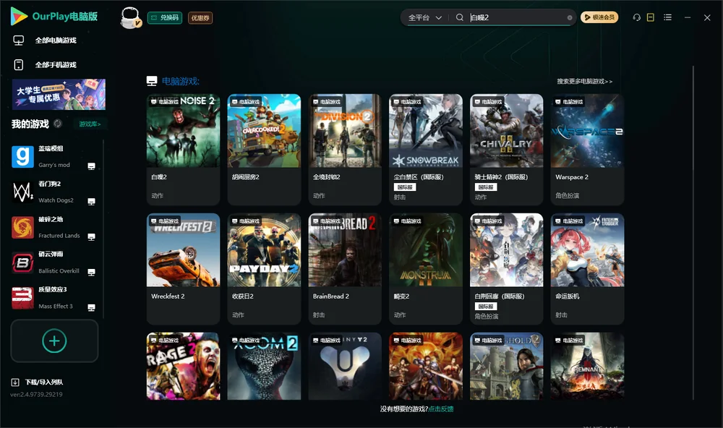Click 国际服 tag on 尘白禁区 card
The height and width of the screenshot is (428, 723).
point(405,187)
